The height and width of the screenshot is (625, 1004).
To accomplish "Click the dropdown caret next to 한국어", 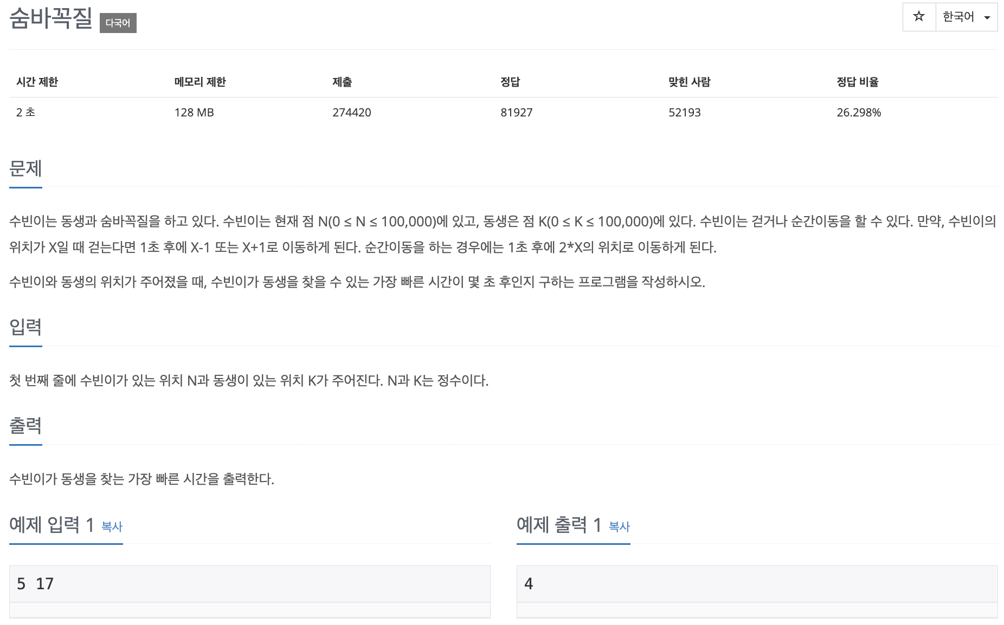I will point(987,17).
